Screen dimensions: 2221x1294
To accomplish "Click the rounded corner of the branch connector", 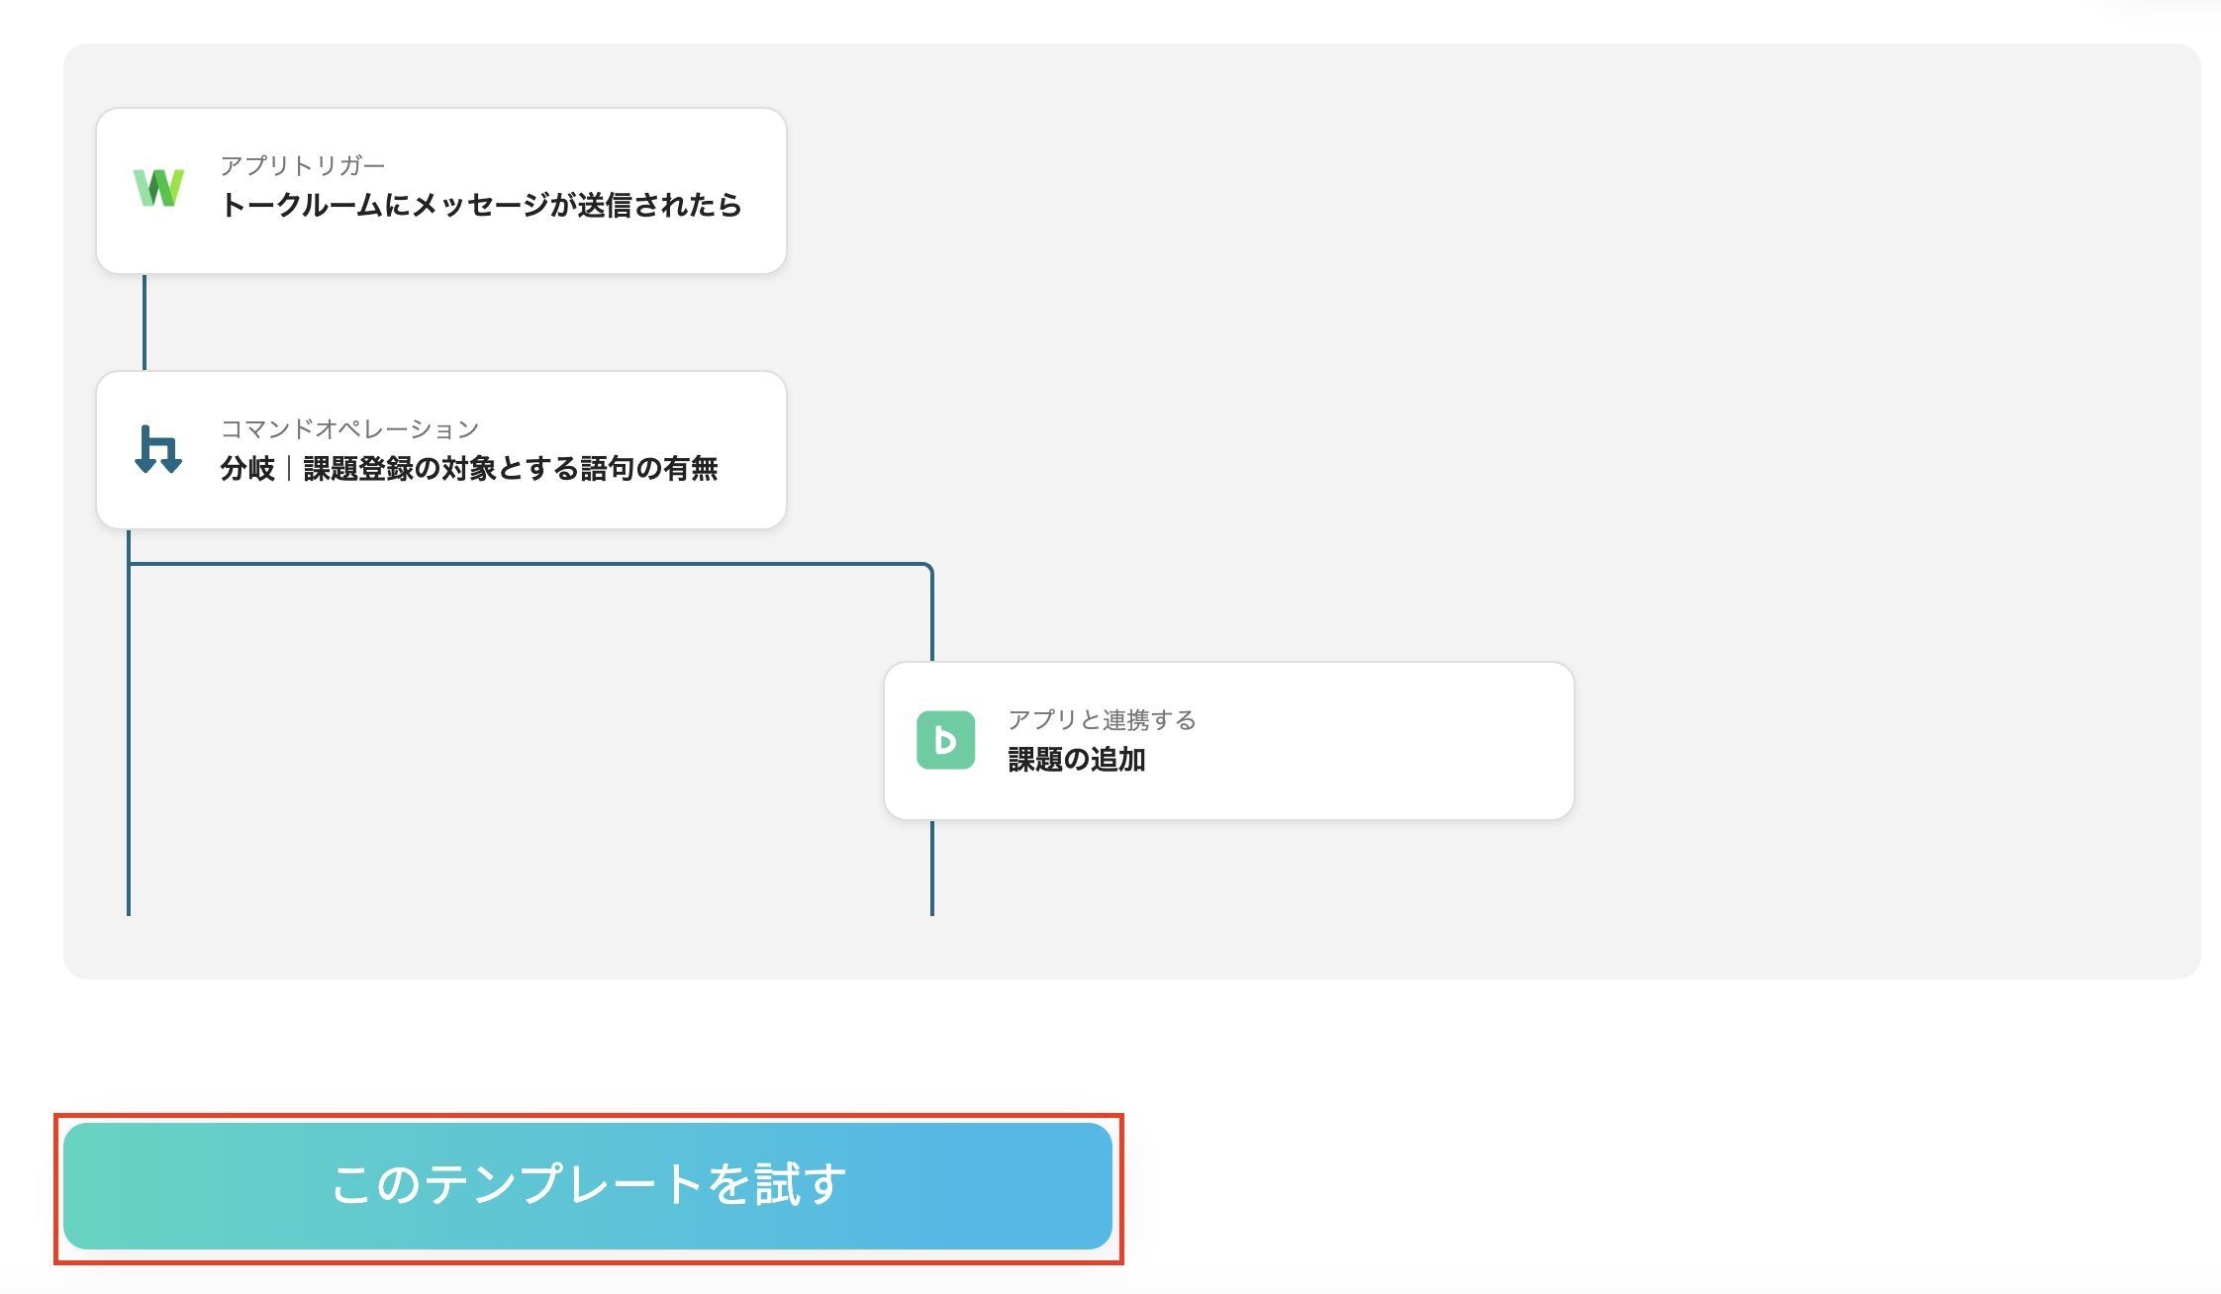I will point(928,568).
